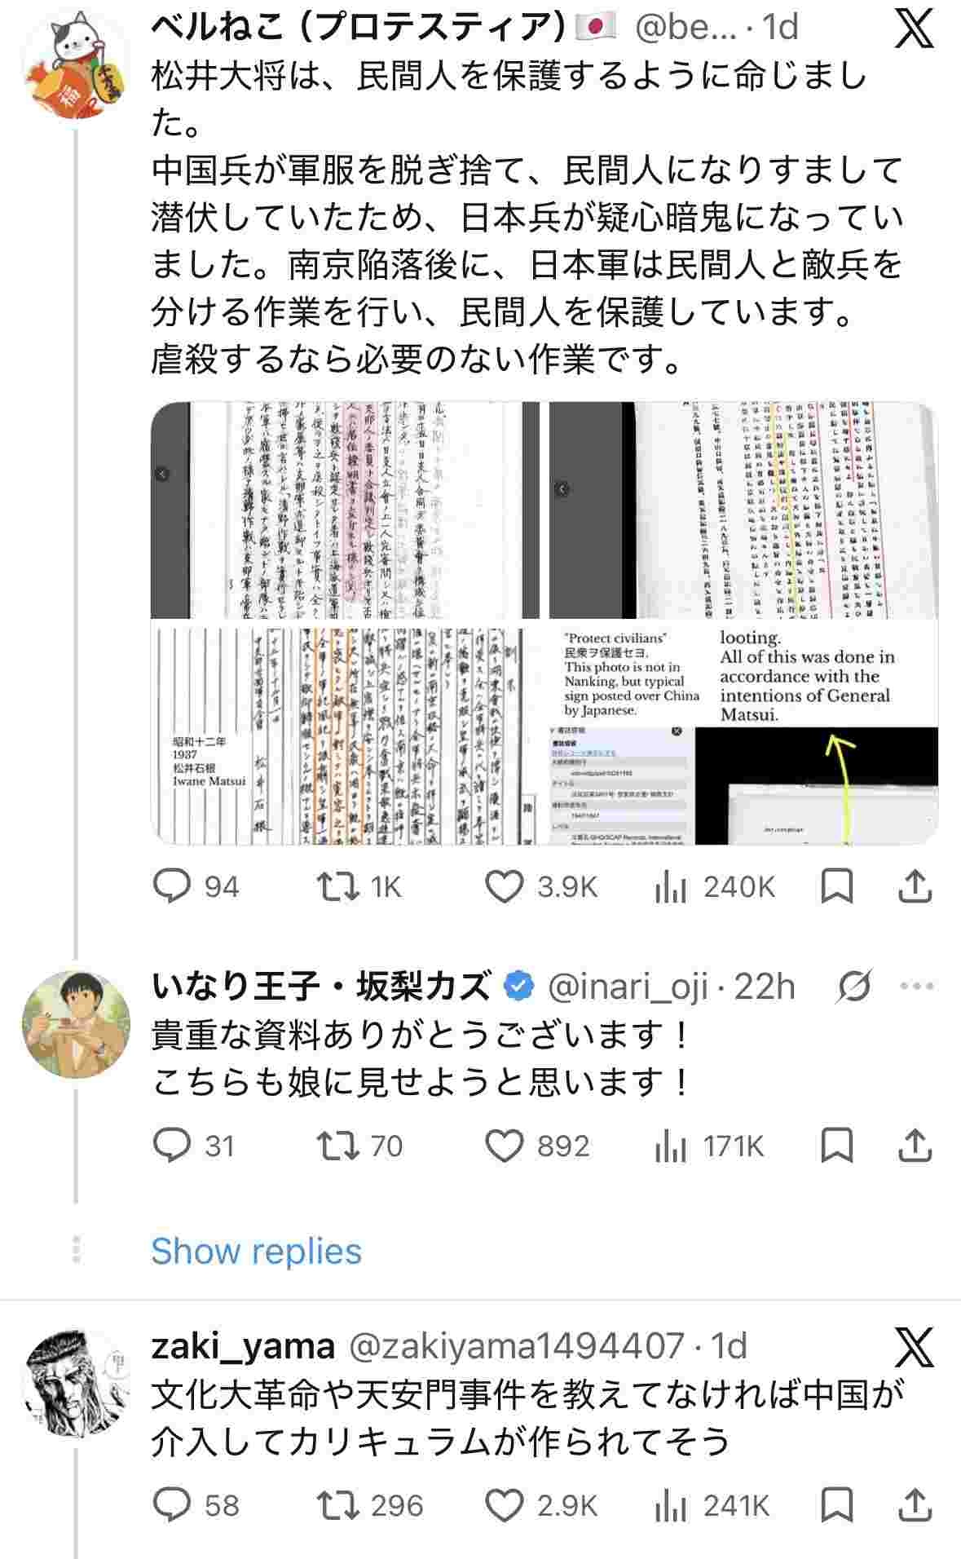Repost the いなり王子 reply with 70 reposts
Image resolution: width=961 pixels, height=1559 pixels.
[359, 1146]
